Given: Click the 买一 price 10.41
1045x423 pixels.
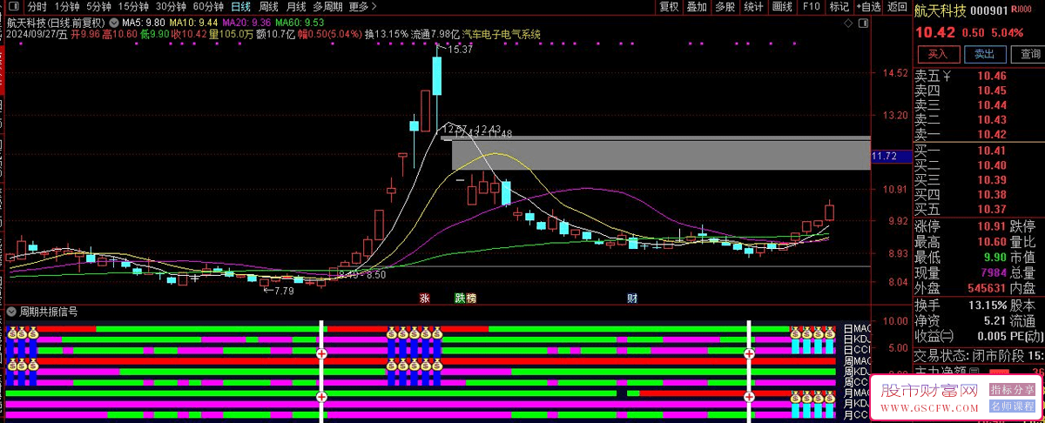Looking at the screenshot, I should click(x=991, y=151).
